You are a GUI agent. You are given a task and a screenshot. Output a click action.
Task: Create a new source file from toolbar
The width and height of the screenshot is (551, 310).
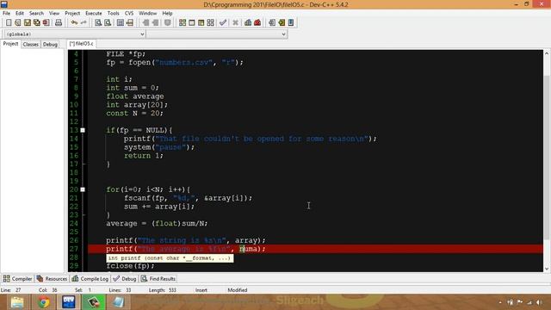9,23
